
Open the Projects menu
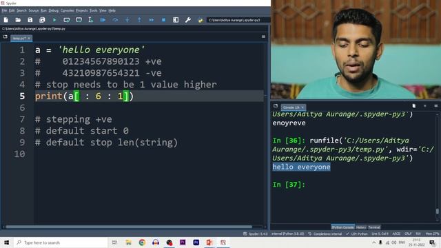pyautogui.click(x=82, y=11)
